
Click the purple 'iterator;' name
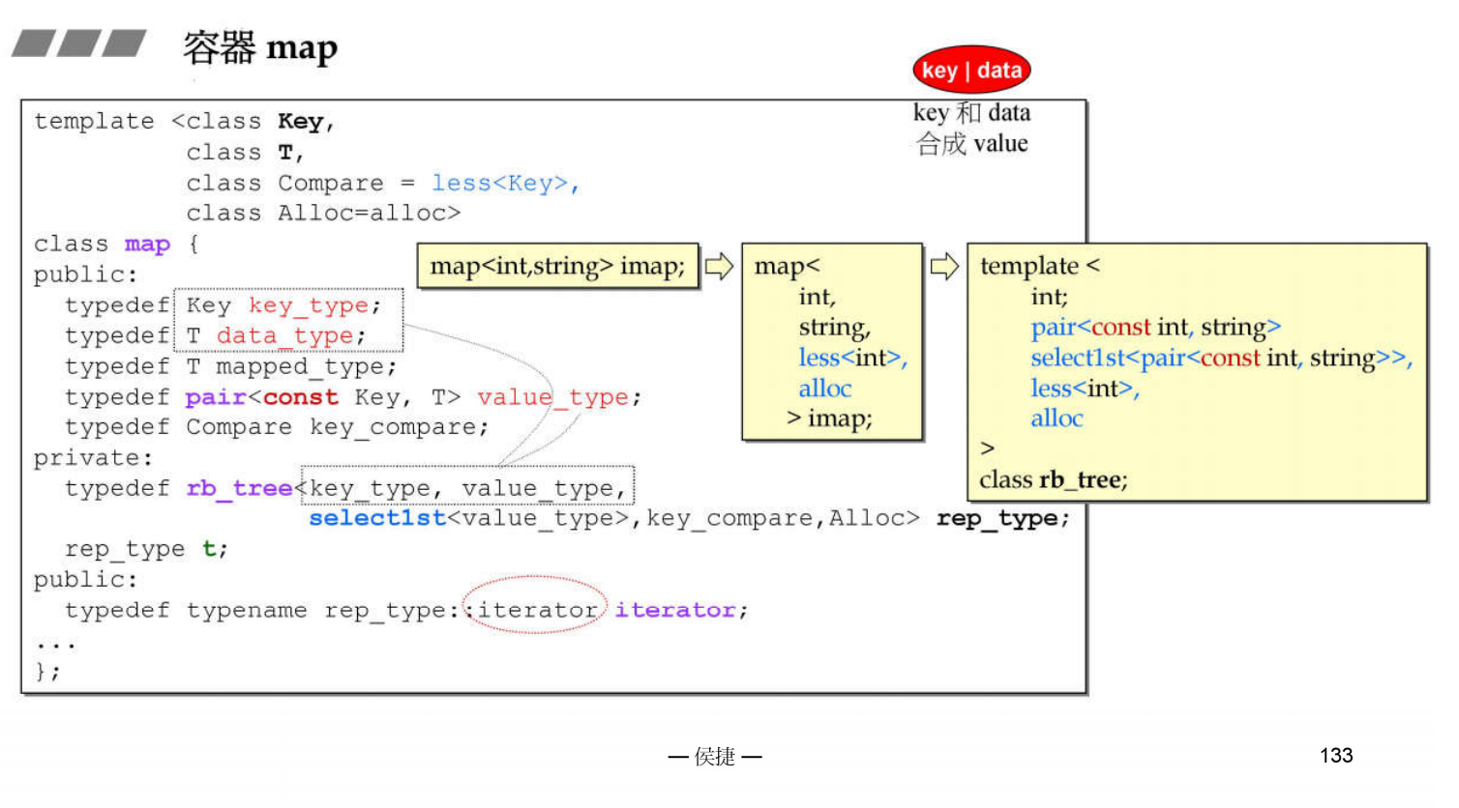[x=681, y=610]
